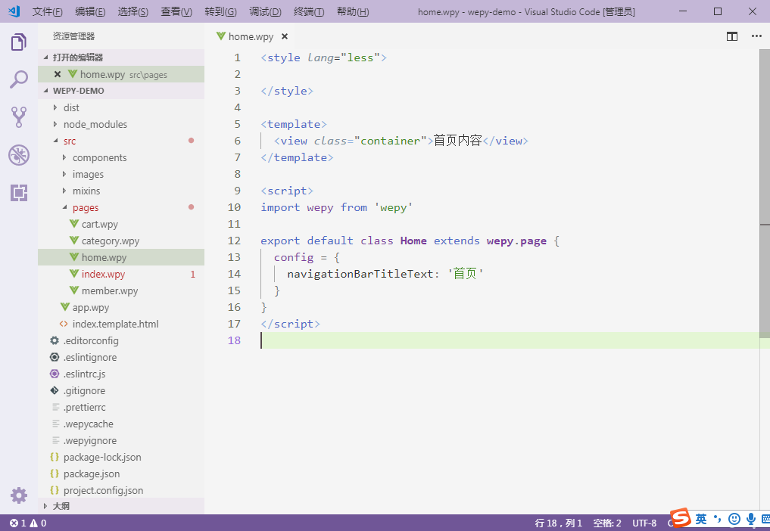Click the Sogou input method S icon

[681, 517]
